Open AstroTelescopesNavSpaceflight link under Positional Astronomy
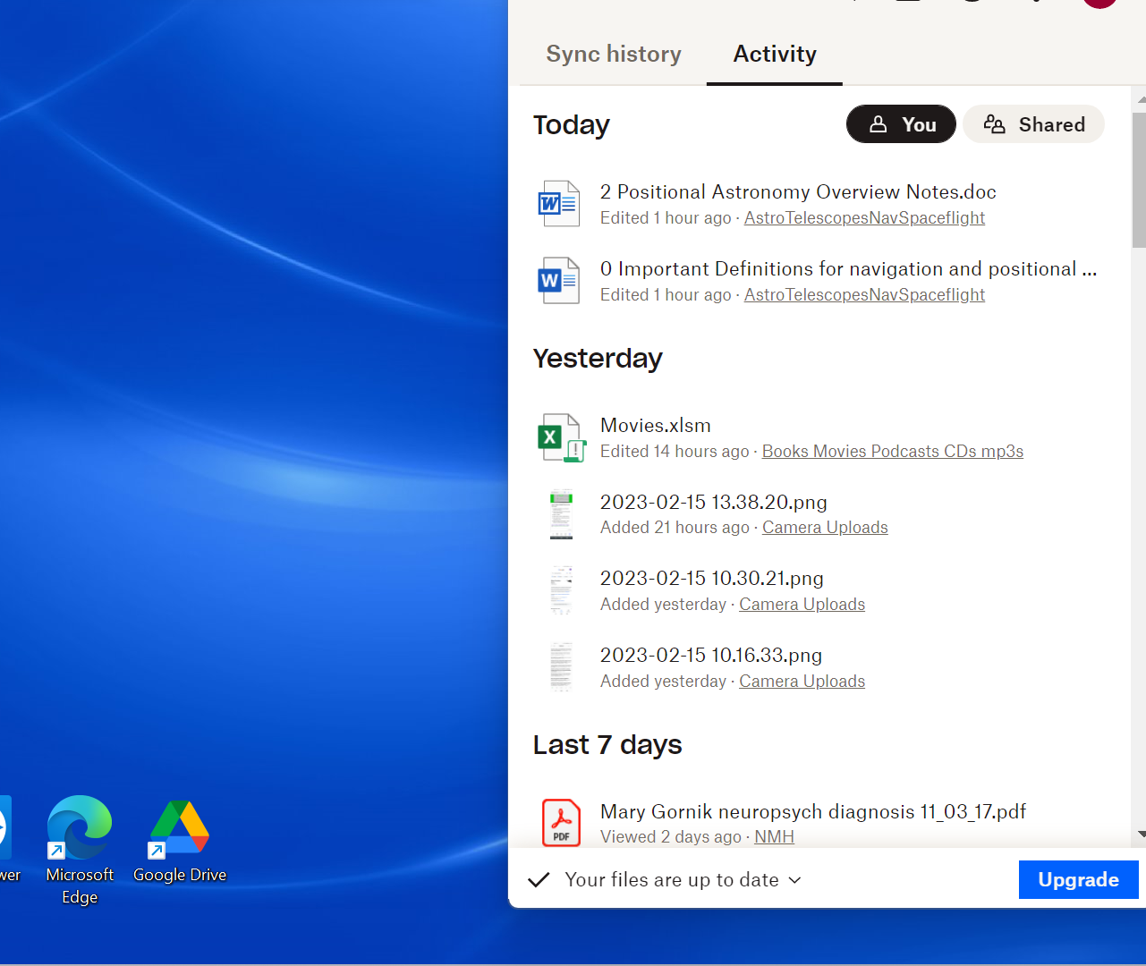This screenshot has width=1146, height=966. click(x=864, y=217)
